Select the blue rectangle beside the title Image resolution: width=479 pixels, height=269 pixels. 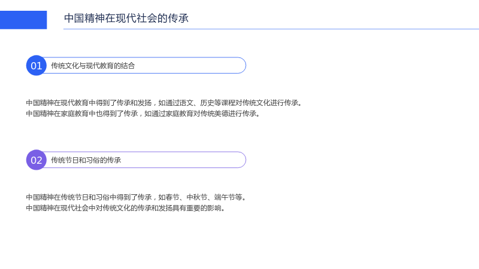point(23,20)
